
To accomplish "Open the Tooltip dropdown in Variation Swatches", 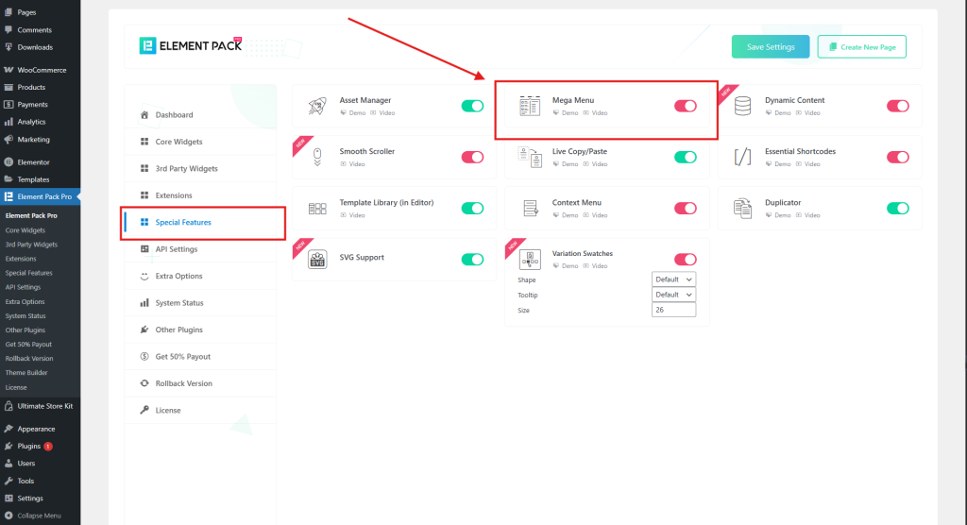I will point(673,295).
